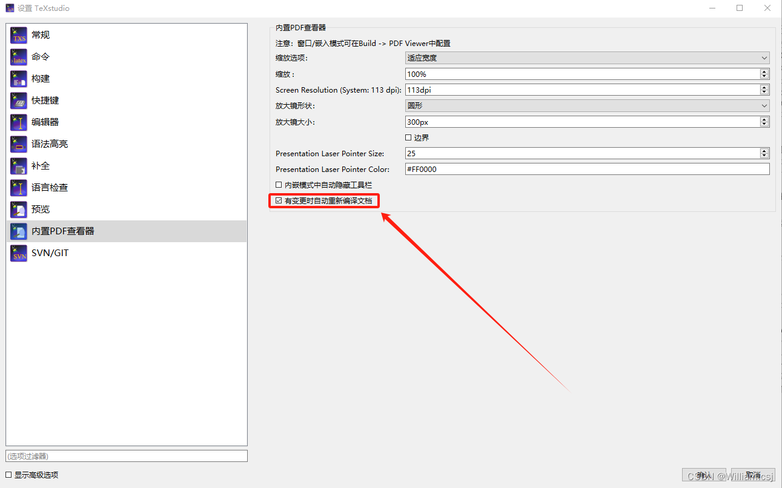Switch to the 构建 settings page
782x488 pixels.
click(127, 79)
